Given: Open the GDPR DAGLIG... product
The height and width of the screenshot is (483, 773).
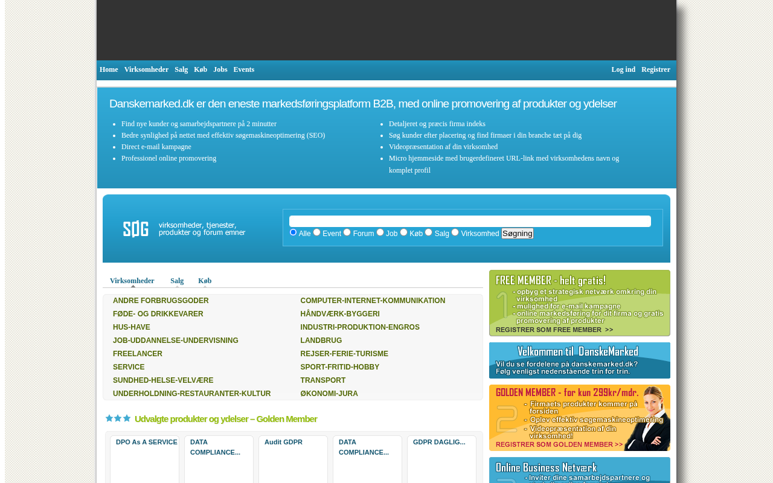Looking at the screenshot, I should [439, 442].
